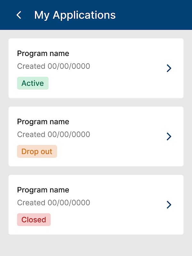The height and width of the screenshot is (256, 192).
Task: Select the red Closed status badge
Action: pyautogui.click(x=34, y=220)
